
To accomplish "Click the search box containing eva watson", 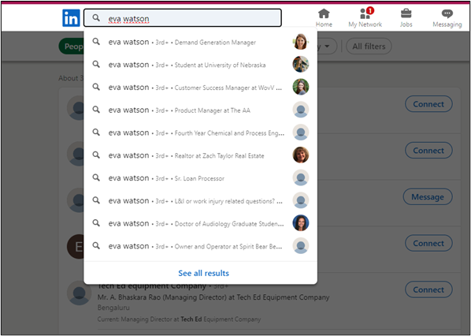I will pos(182,18).
